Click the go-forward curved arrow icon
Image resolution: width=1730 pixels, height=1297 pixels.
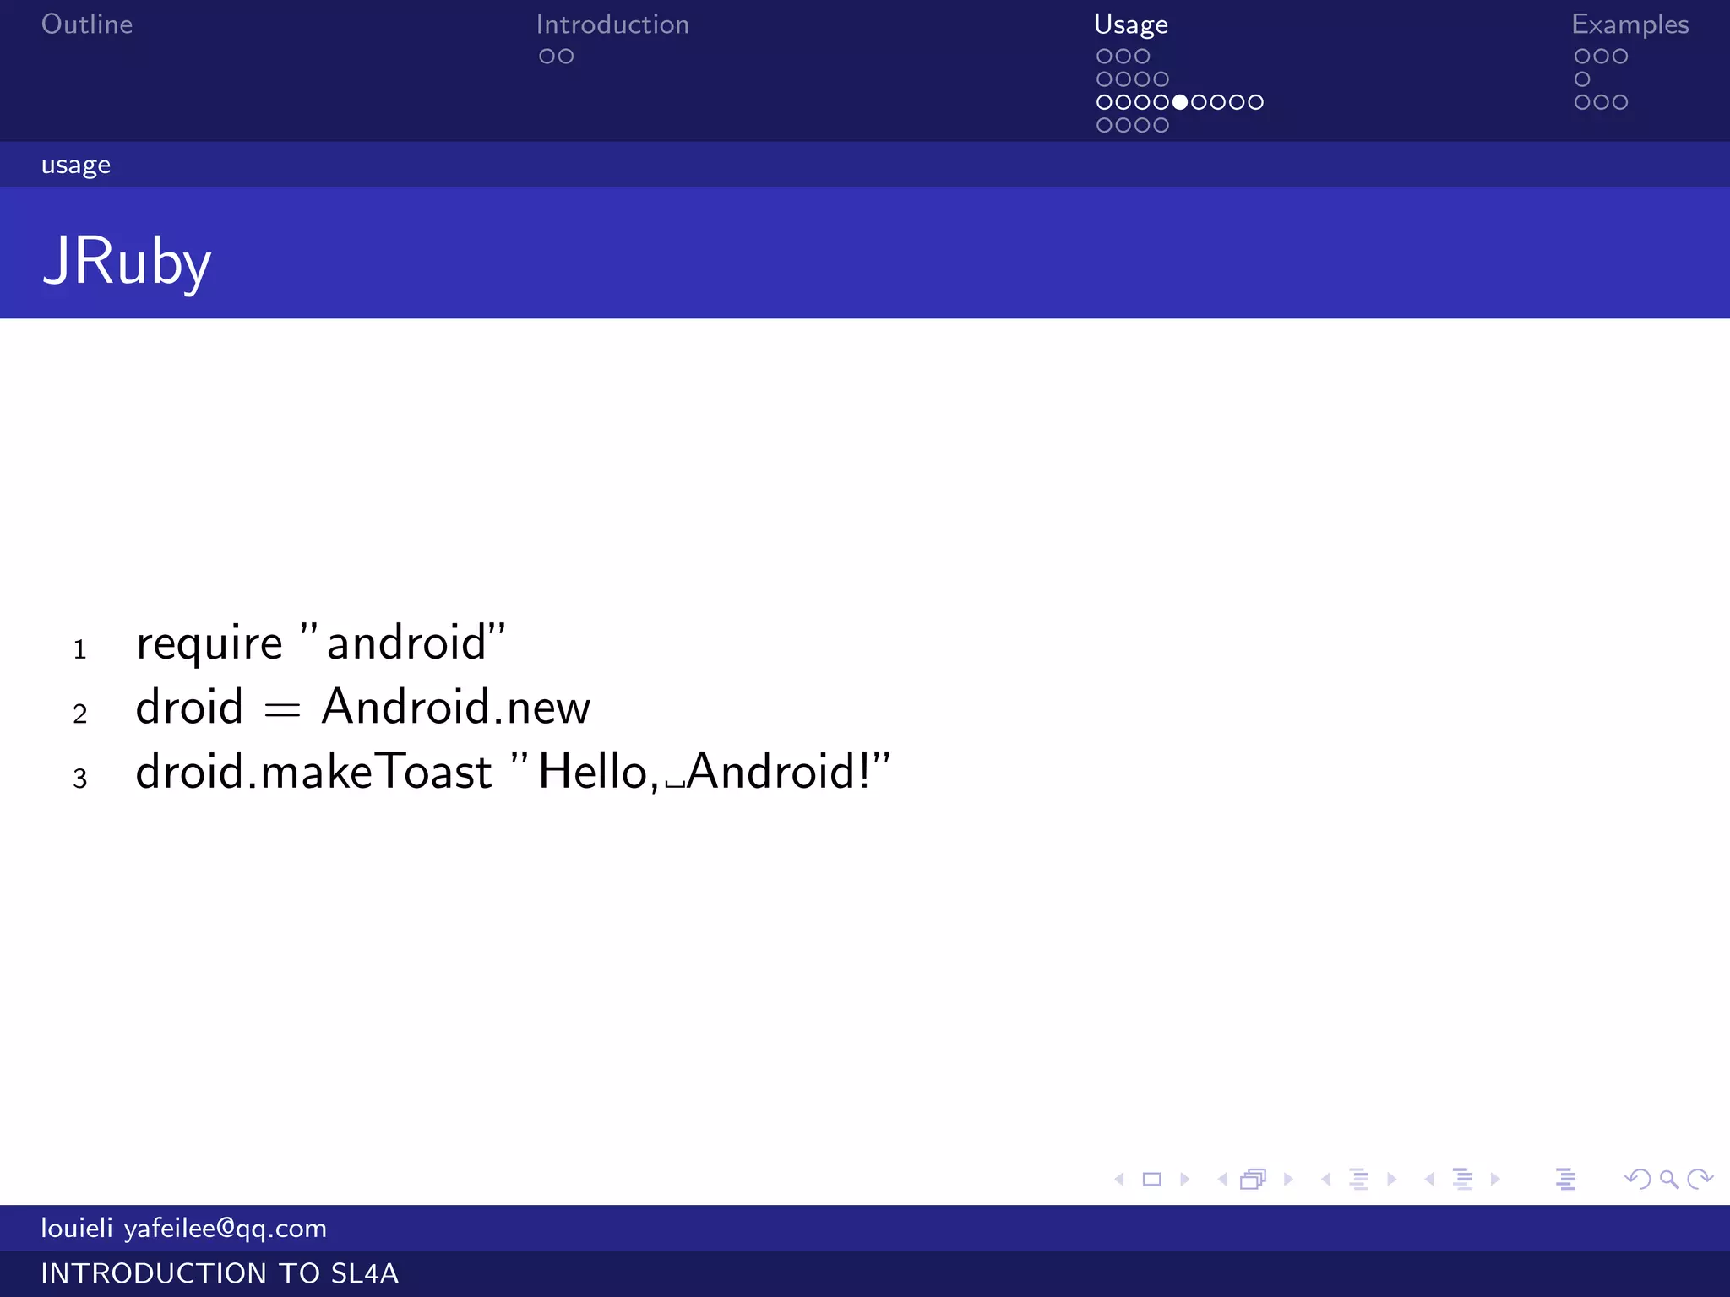point(1700,1179)
